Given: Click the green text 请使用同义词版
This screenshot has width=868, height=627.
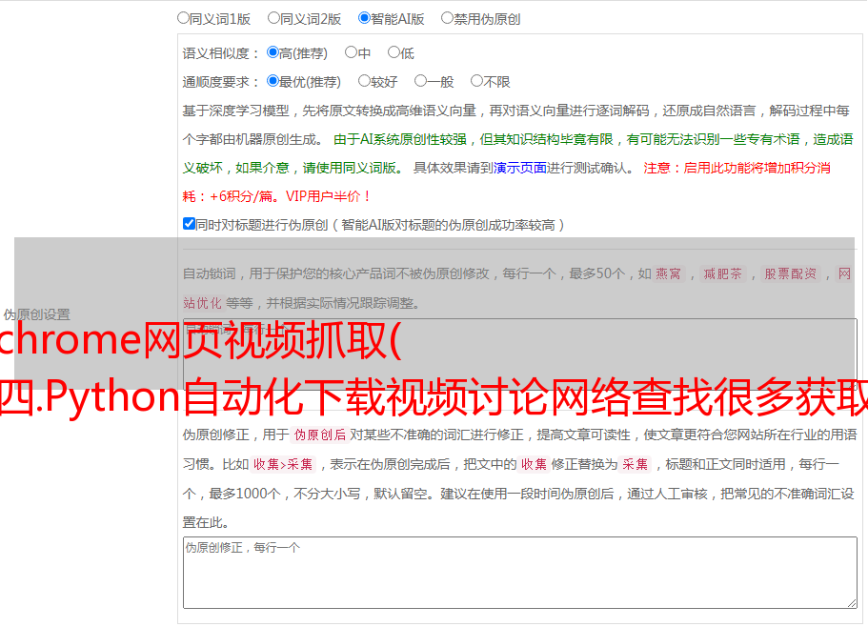Looking at the screenshot, I should 351,168.
